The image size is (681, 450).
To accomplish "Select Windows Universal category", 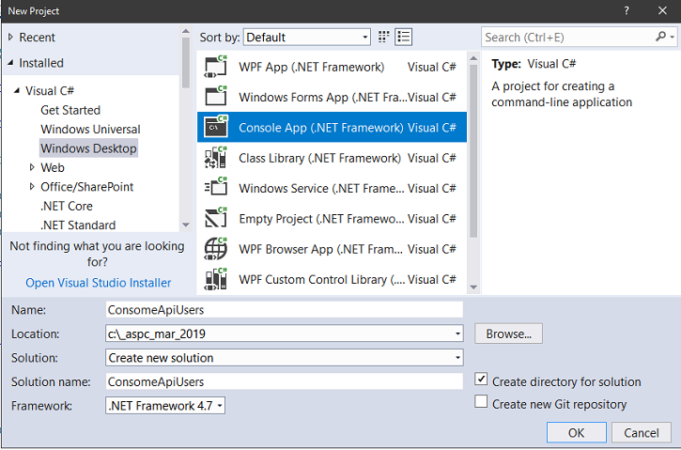I will pos(90,129).
